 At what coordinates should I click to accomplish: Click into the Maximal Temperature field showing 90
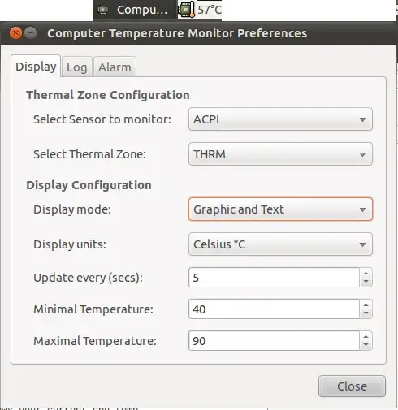coord(275,341)
